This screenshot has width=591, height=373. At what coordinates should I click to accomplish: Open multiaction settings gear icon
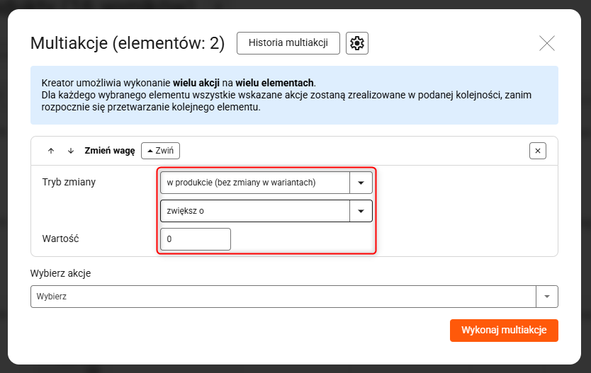pyautogui.click(x=357, y=43)
